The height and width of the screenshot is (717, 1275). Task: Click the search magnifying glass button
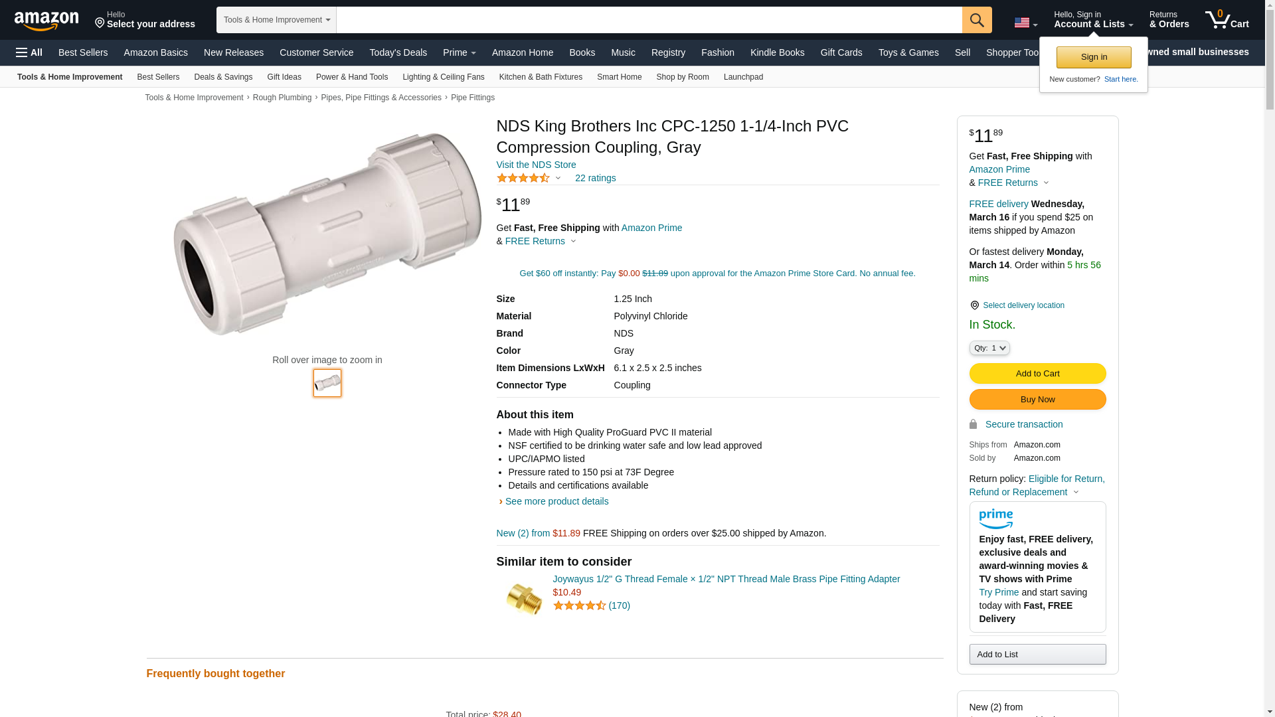tap(977, 20)
